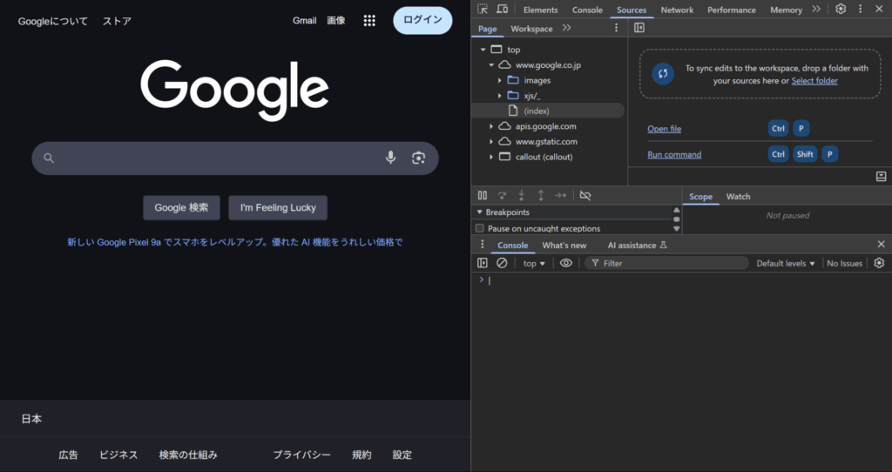This screenshot has height=472, width=892.
Task: Pause script execution button
Action: (x=483, y=196)
